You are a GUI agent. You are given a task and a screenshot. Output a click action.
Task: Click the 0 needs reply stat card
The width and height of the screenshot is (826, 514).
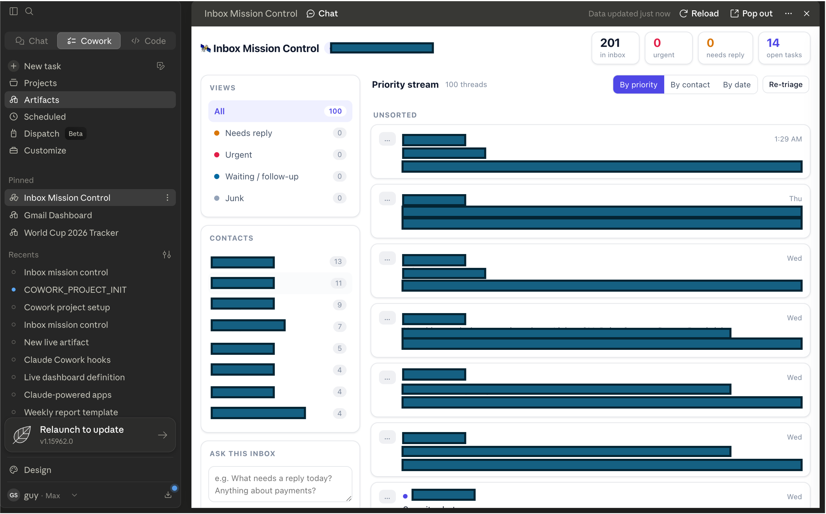725,48
